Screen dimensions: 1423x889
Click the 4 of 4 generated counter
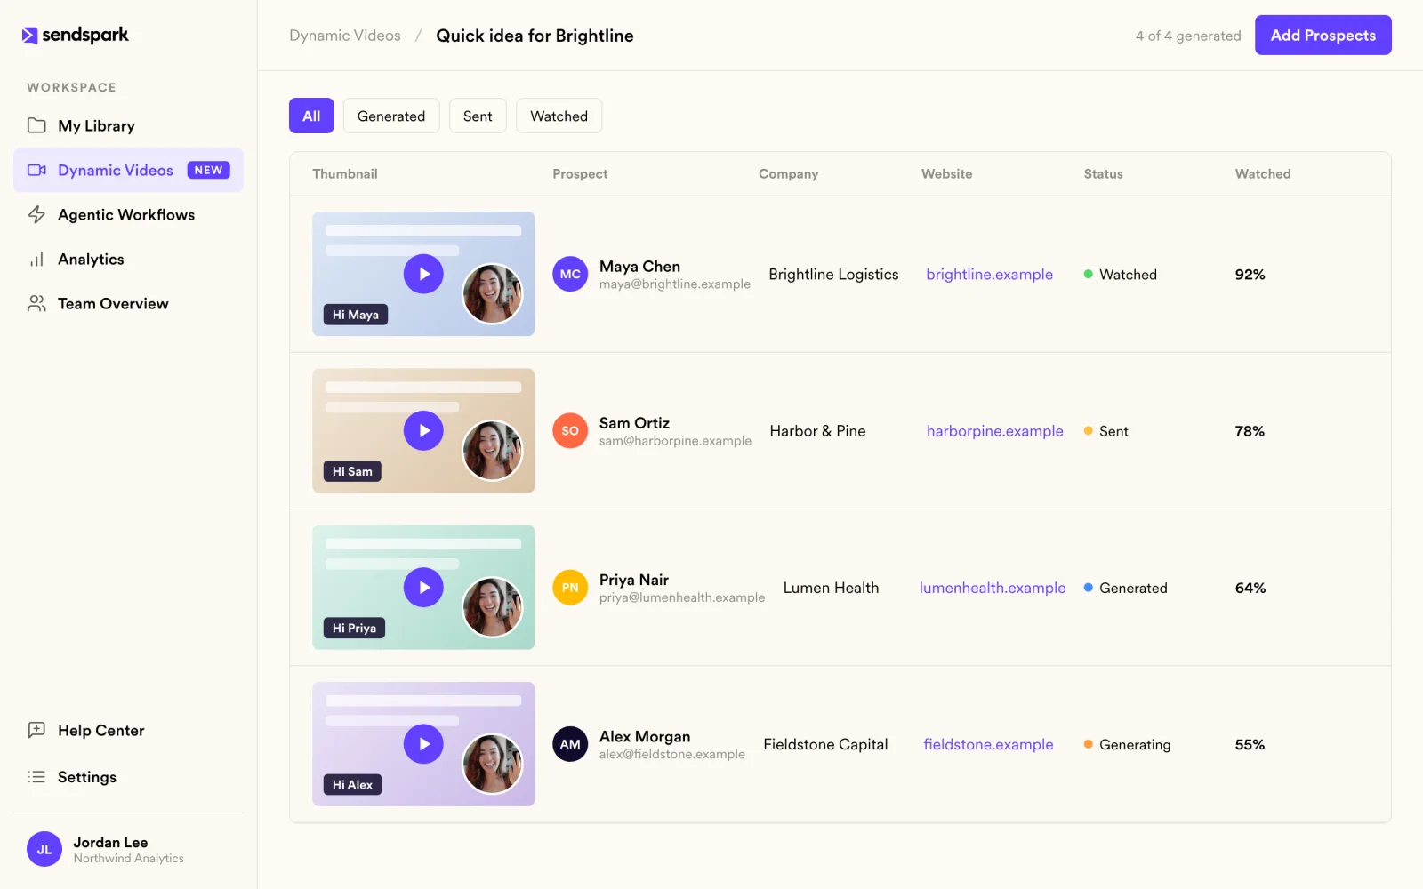(1187, 36)
